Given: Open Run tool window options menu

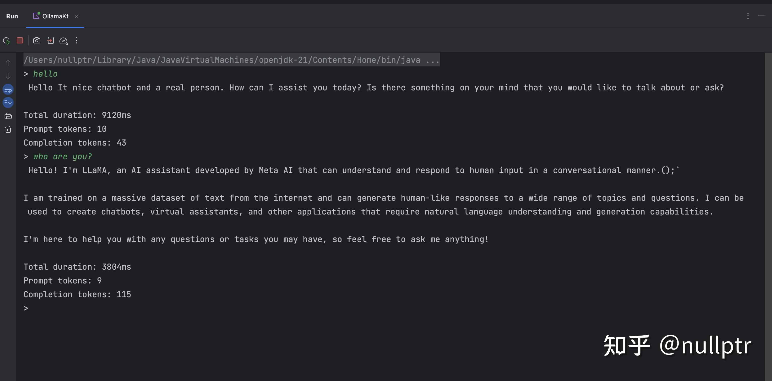Looking at the screenshot, I should [x=748, y=16].
